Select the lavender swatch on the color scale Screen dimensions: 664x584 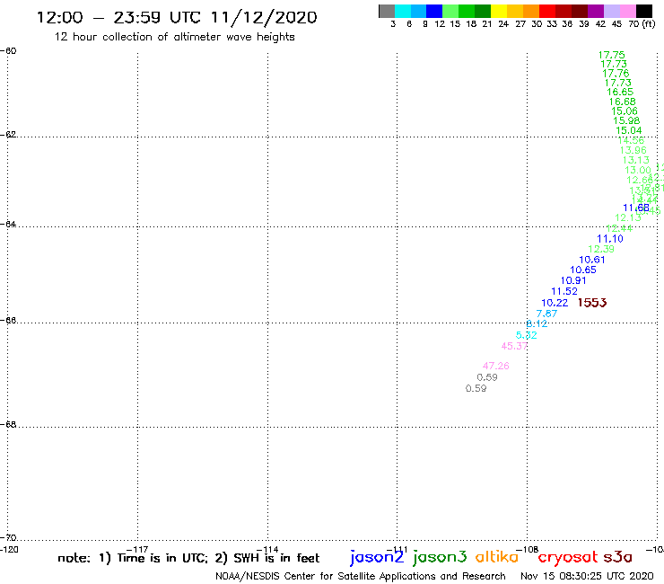click(612, 11)
